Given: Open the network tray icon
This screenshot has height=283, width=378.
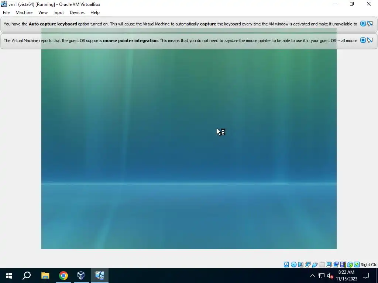Looking at the screenshot, I should [322, 276].
